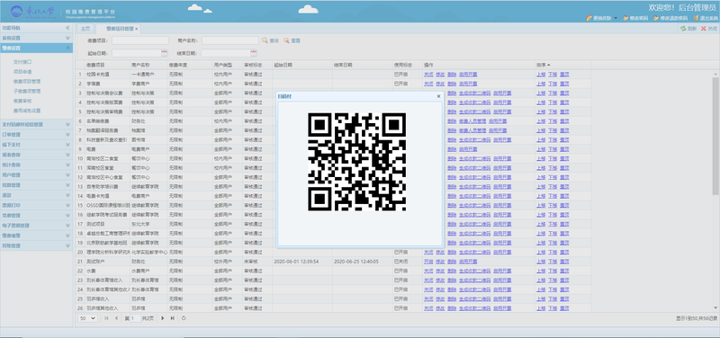This screenshot has height=338, width=720.
Task: Click the university logo in the header
Action: (x=32, y=11)
